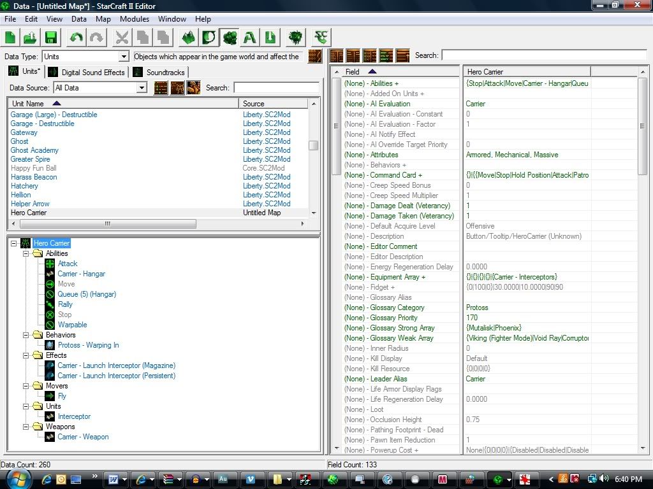Open the Data module toolbar icon
653x489 pixels.
(230, 38)
